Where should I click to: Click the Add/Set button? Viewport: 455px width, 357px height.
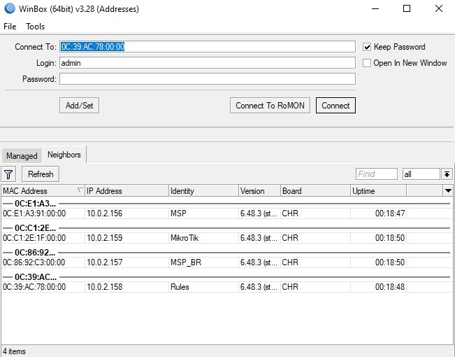click(79, 106)
